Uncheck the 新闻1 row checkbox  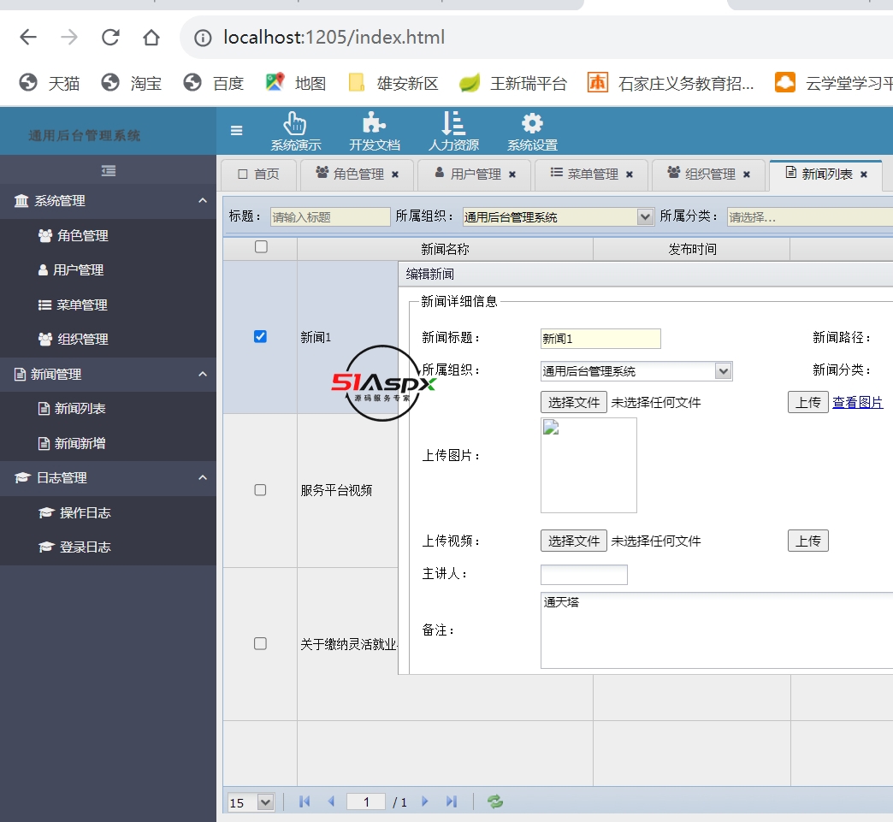point(260,337)
